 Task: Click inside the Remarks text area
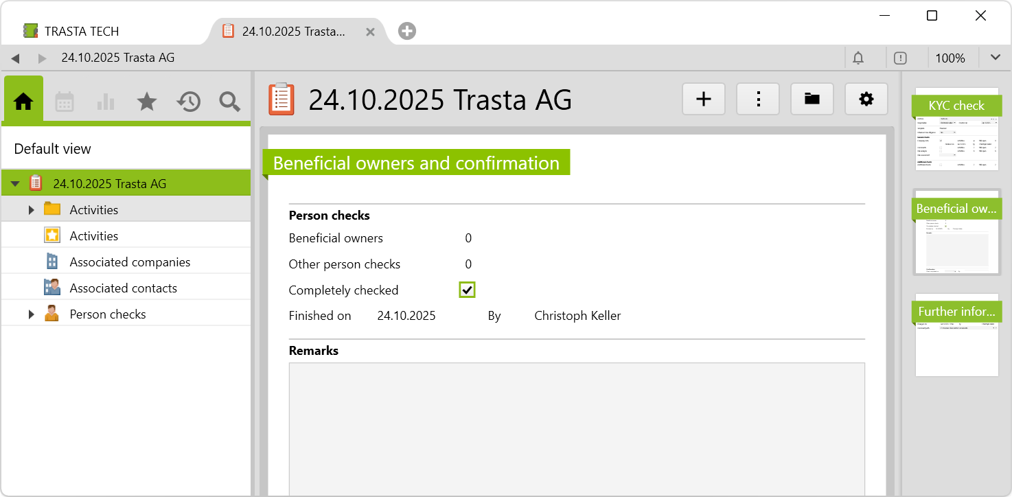576,426
